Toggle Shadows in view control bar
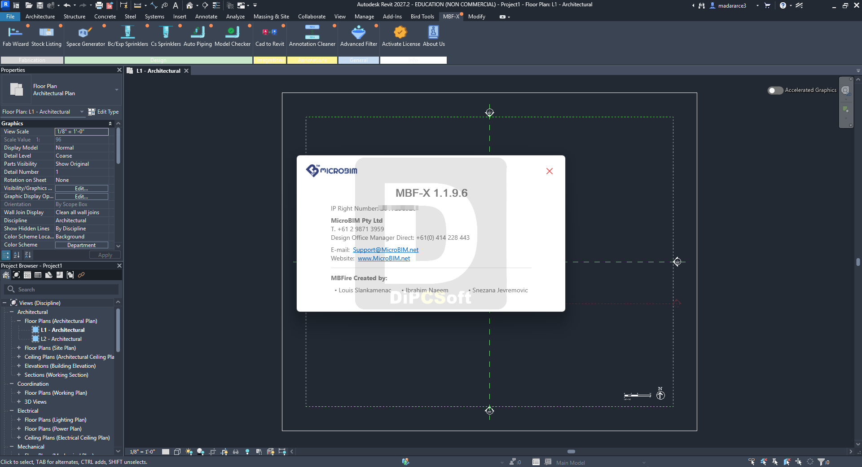Image resolution: width=862 pixels, height=467 pixels. coord(201,452)
